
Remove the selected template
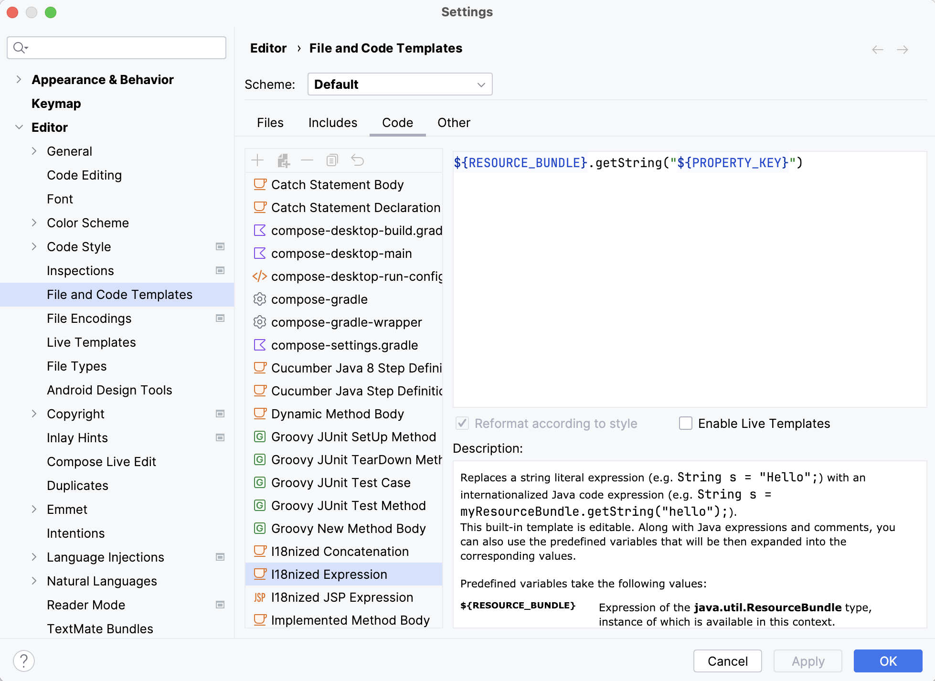click(x=307, y=160)
